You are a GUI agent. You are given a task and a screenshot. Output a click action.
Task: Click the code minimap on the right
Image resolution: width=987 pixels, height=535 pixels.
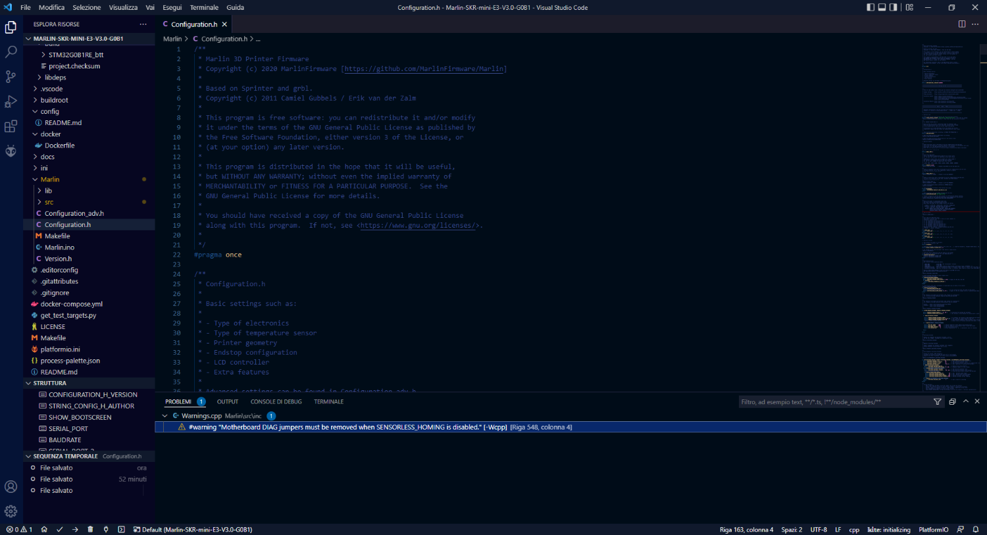tap(951, 217)
